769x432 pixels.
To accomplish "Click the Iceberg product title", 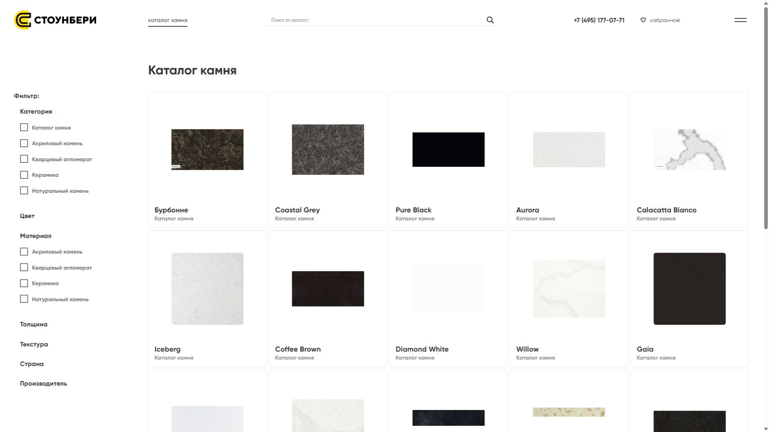I will [x=167, y=349].
